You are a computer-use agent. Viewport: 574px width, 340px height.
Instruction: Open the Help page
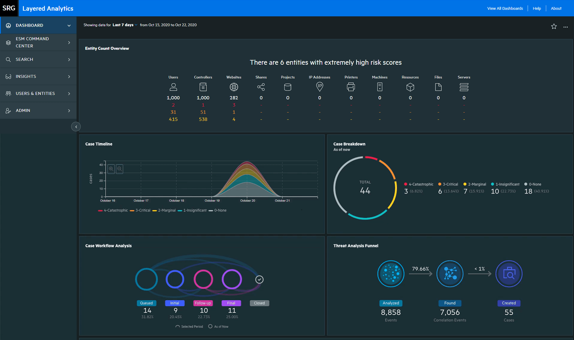(537, 8)
